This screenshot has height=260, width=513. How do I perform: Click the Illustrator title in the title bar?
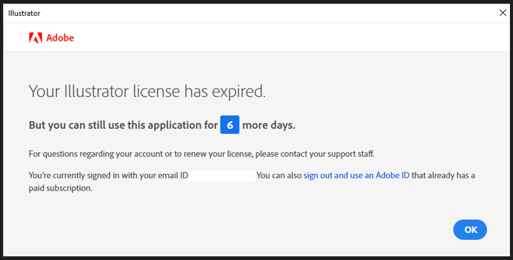click(x=24, y=13)
